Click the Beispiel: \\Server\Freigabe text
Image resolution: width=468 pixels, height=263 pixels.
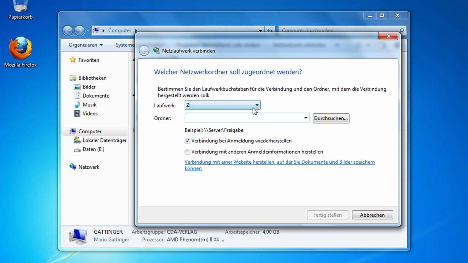(214, 130)
